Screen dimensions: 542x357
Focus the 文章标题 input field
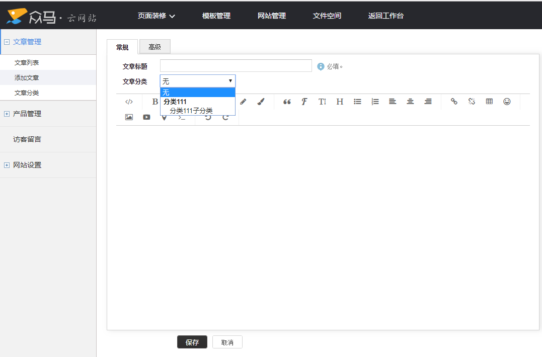236,65
